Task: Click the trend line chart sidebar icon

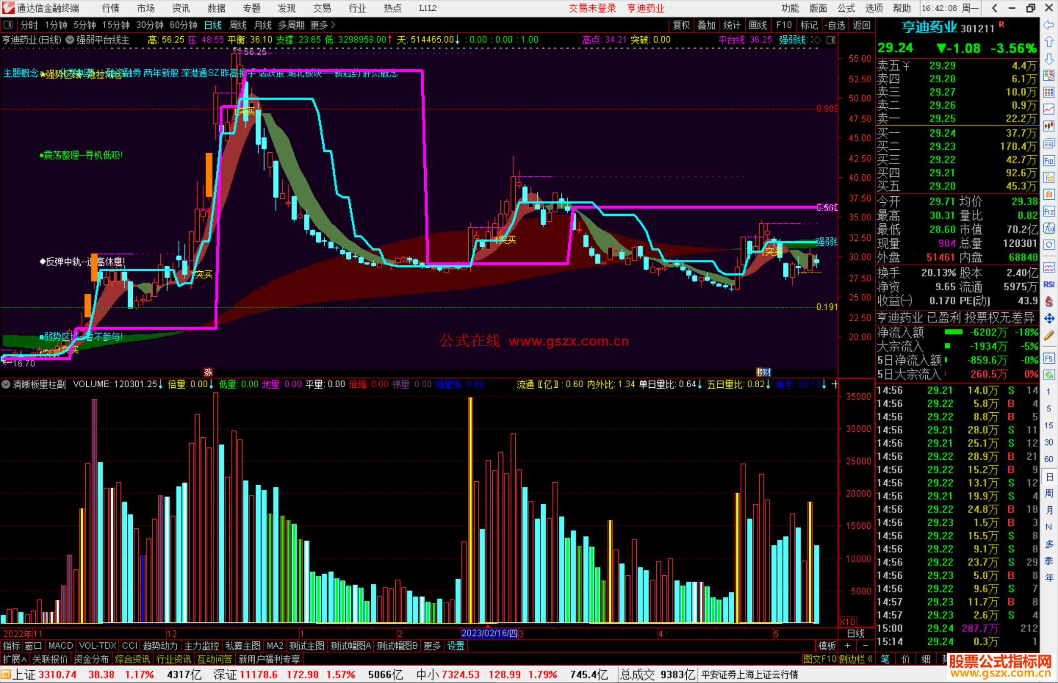Action: [1049, 109]
